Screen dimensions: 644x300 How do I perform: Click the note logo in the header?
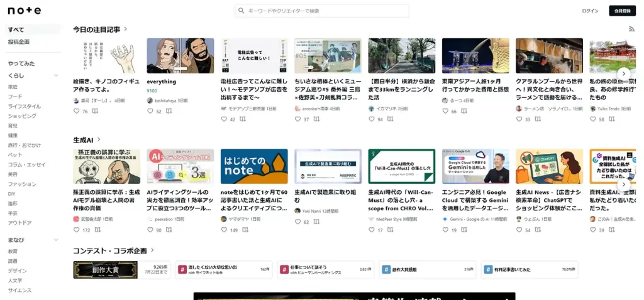pyautogui.click(x=25, y=11)
